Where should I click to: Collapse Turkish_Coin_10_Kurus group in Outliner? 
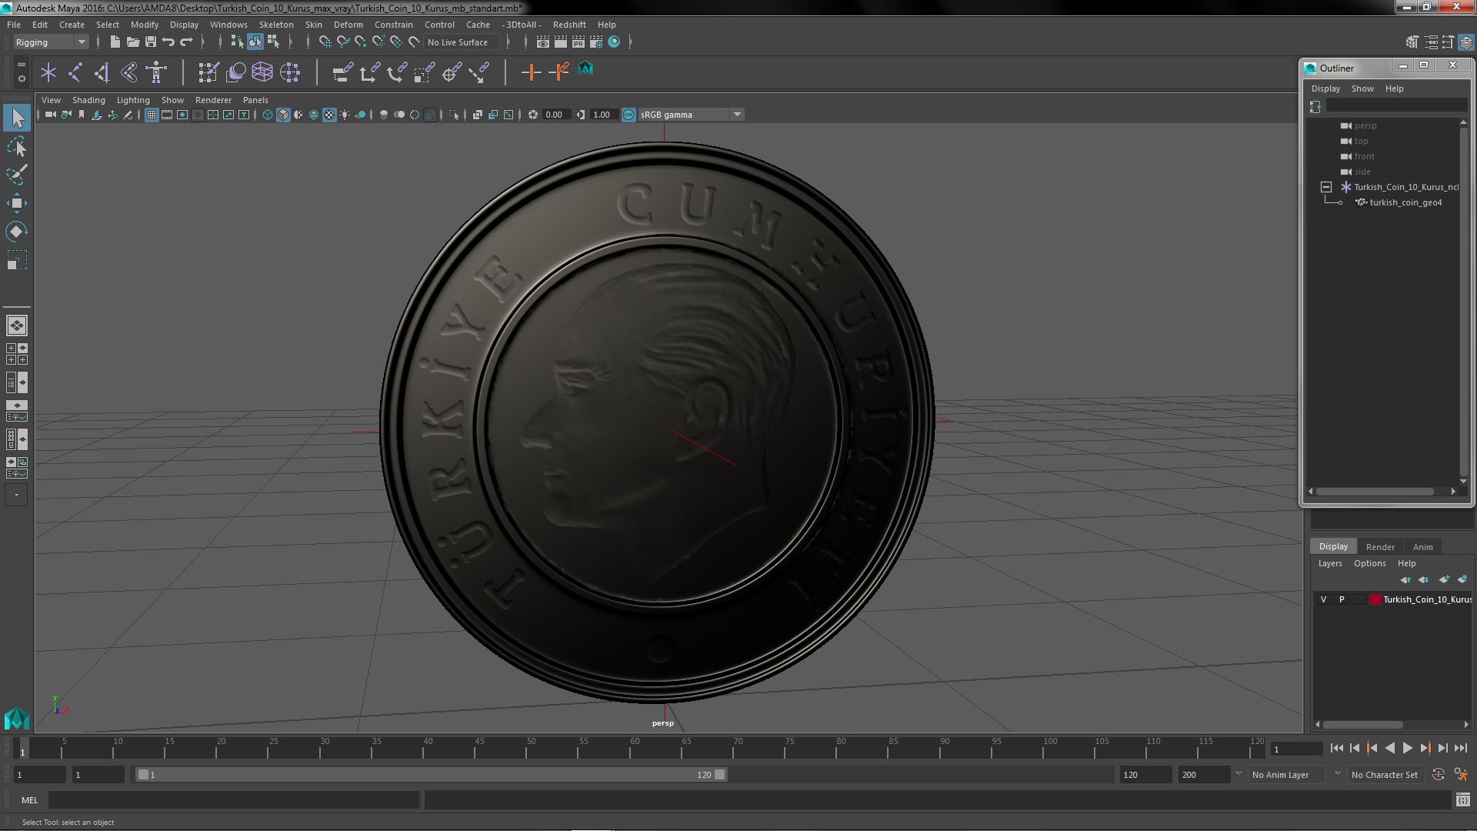tap(1326, 187)
